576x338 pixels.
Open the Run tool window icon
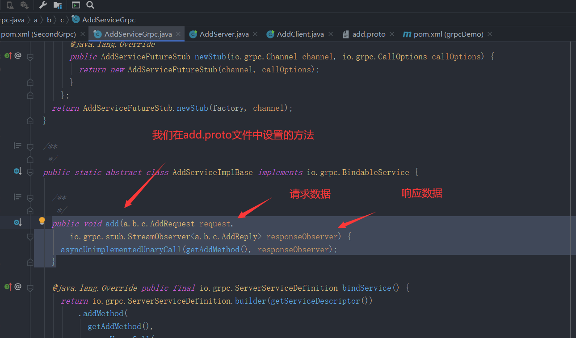point(75,5)
